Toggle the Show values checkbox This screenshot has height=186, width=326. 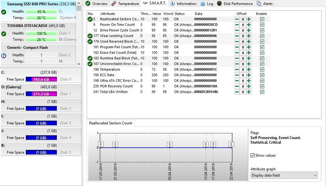pyautogui.click(x=253, y=155)
